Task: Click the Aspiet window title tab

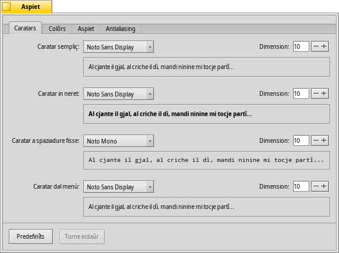Action: coord(26,7)
